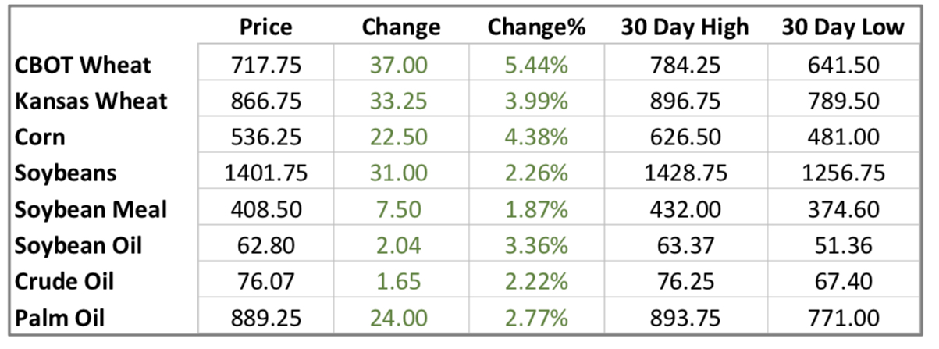Click the Soybean Meal row label
The height and width of the screenshot is (349, 939).
pos(91,209)
